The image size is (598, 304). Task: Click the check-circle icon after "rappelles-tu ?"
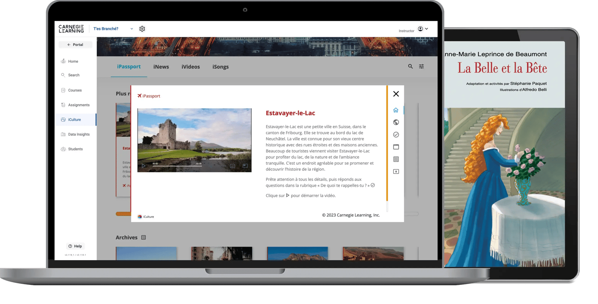373,186
